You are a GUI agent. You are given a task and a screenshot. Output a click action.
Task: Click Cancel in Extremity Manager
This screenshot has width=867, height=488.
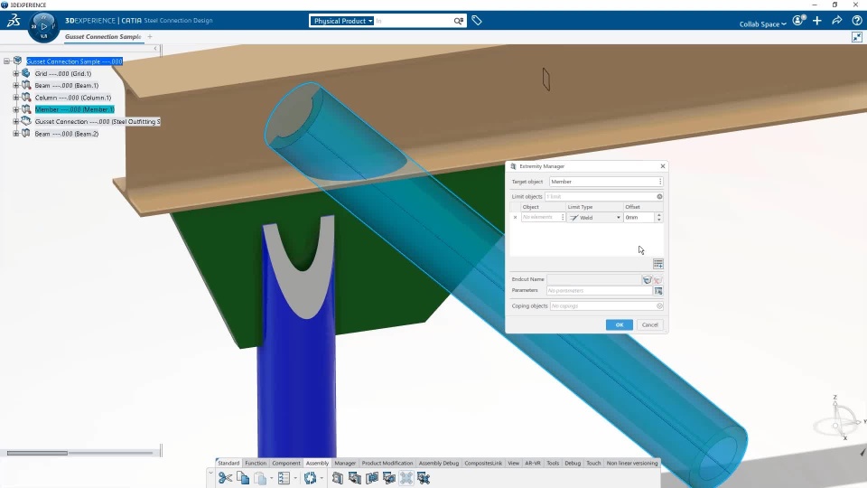[649, 324]
